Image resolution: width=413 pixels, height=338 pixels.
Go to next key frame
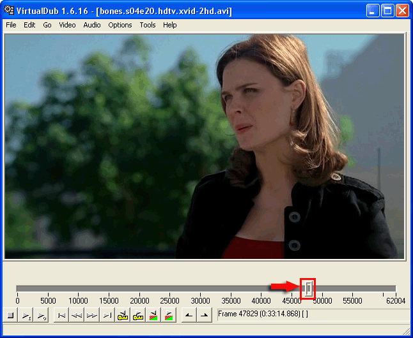[137, 315]
